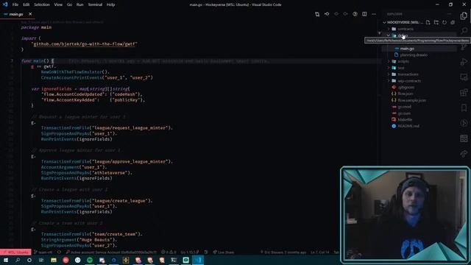Open README.md in Explorer

coord(408,126)
